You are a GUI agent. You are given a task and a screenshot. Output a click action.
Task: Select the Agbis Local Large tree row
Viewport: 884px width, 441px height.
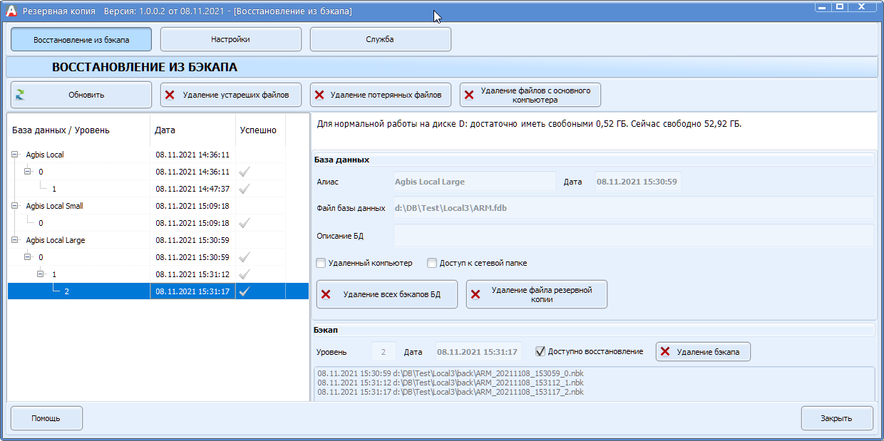[158, 240]
